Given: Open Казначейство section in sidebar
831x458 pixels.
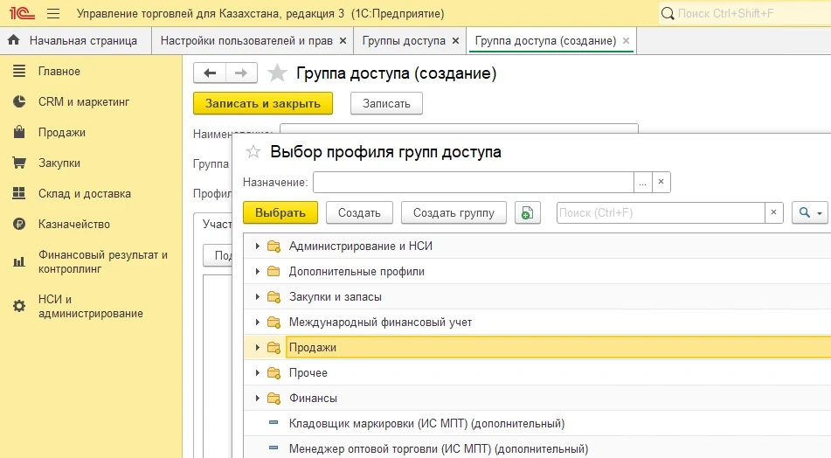Looking at the screenshot, I should click(74, 225).
